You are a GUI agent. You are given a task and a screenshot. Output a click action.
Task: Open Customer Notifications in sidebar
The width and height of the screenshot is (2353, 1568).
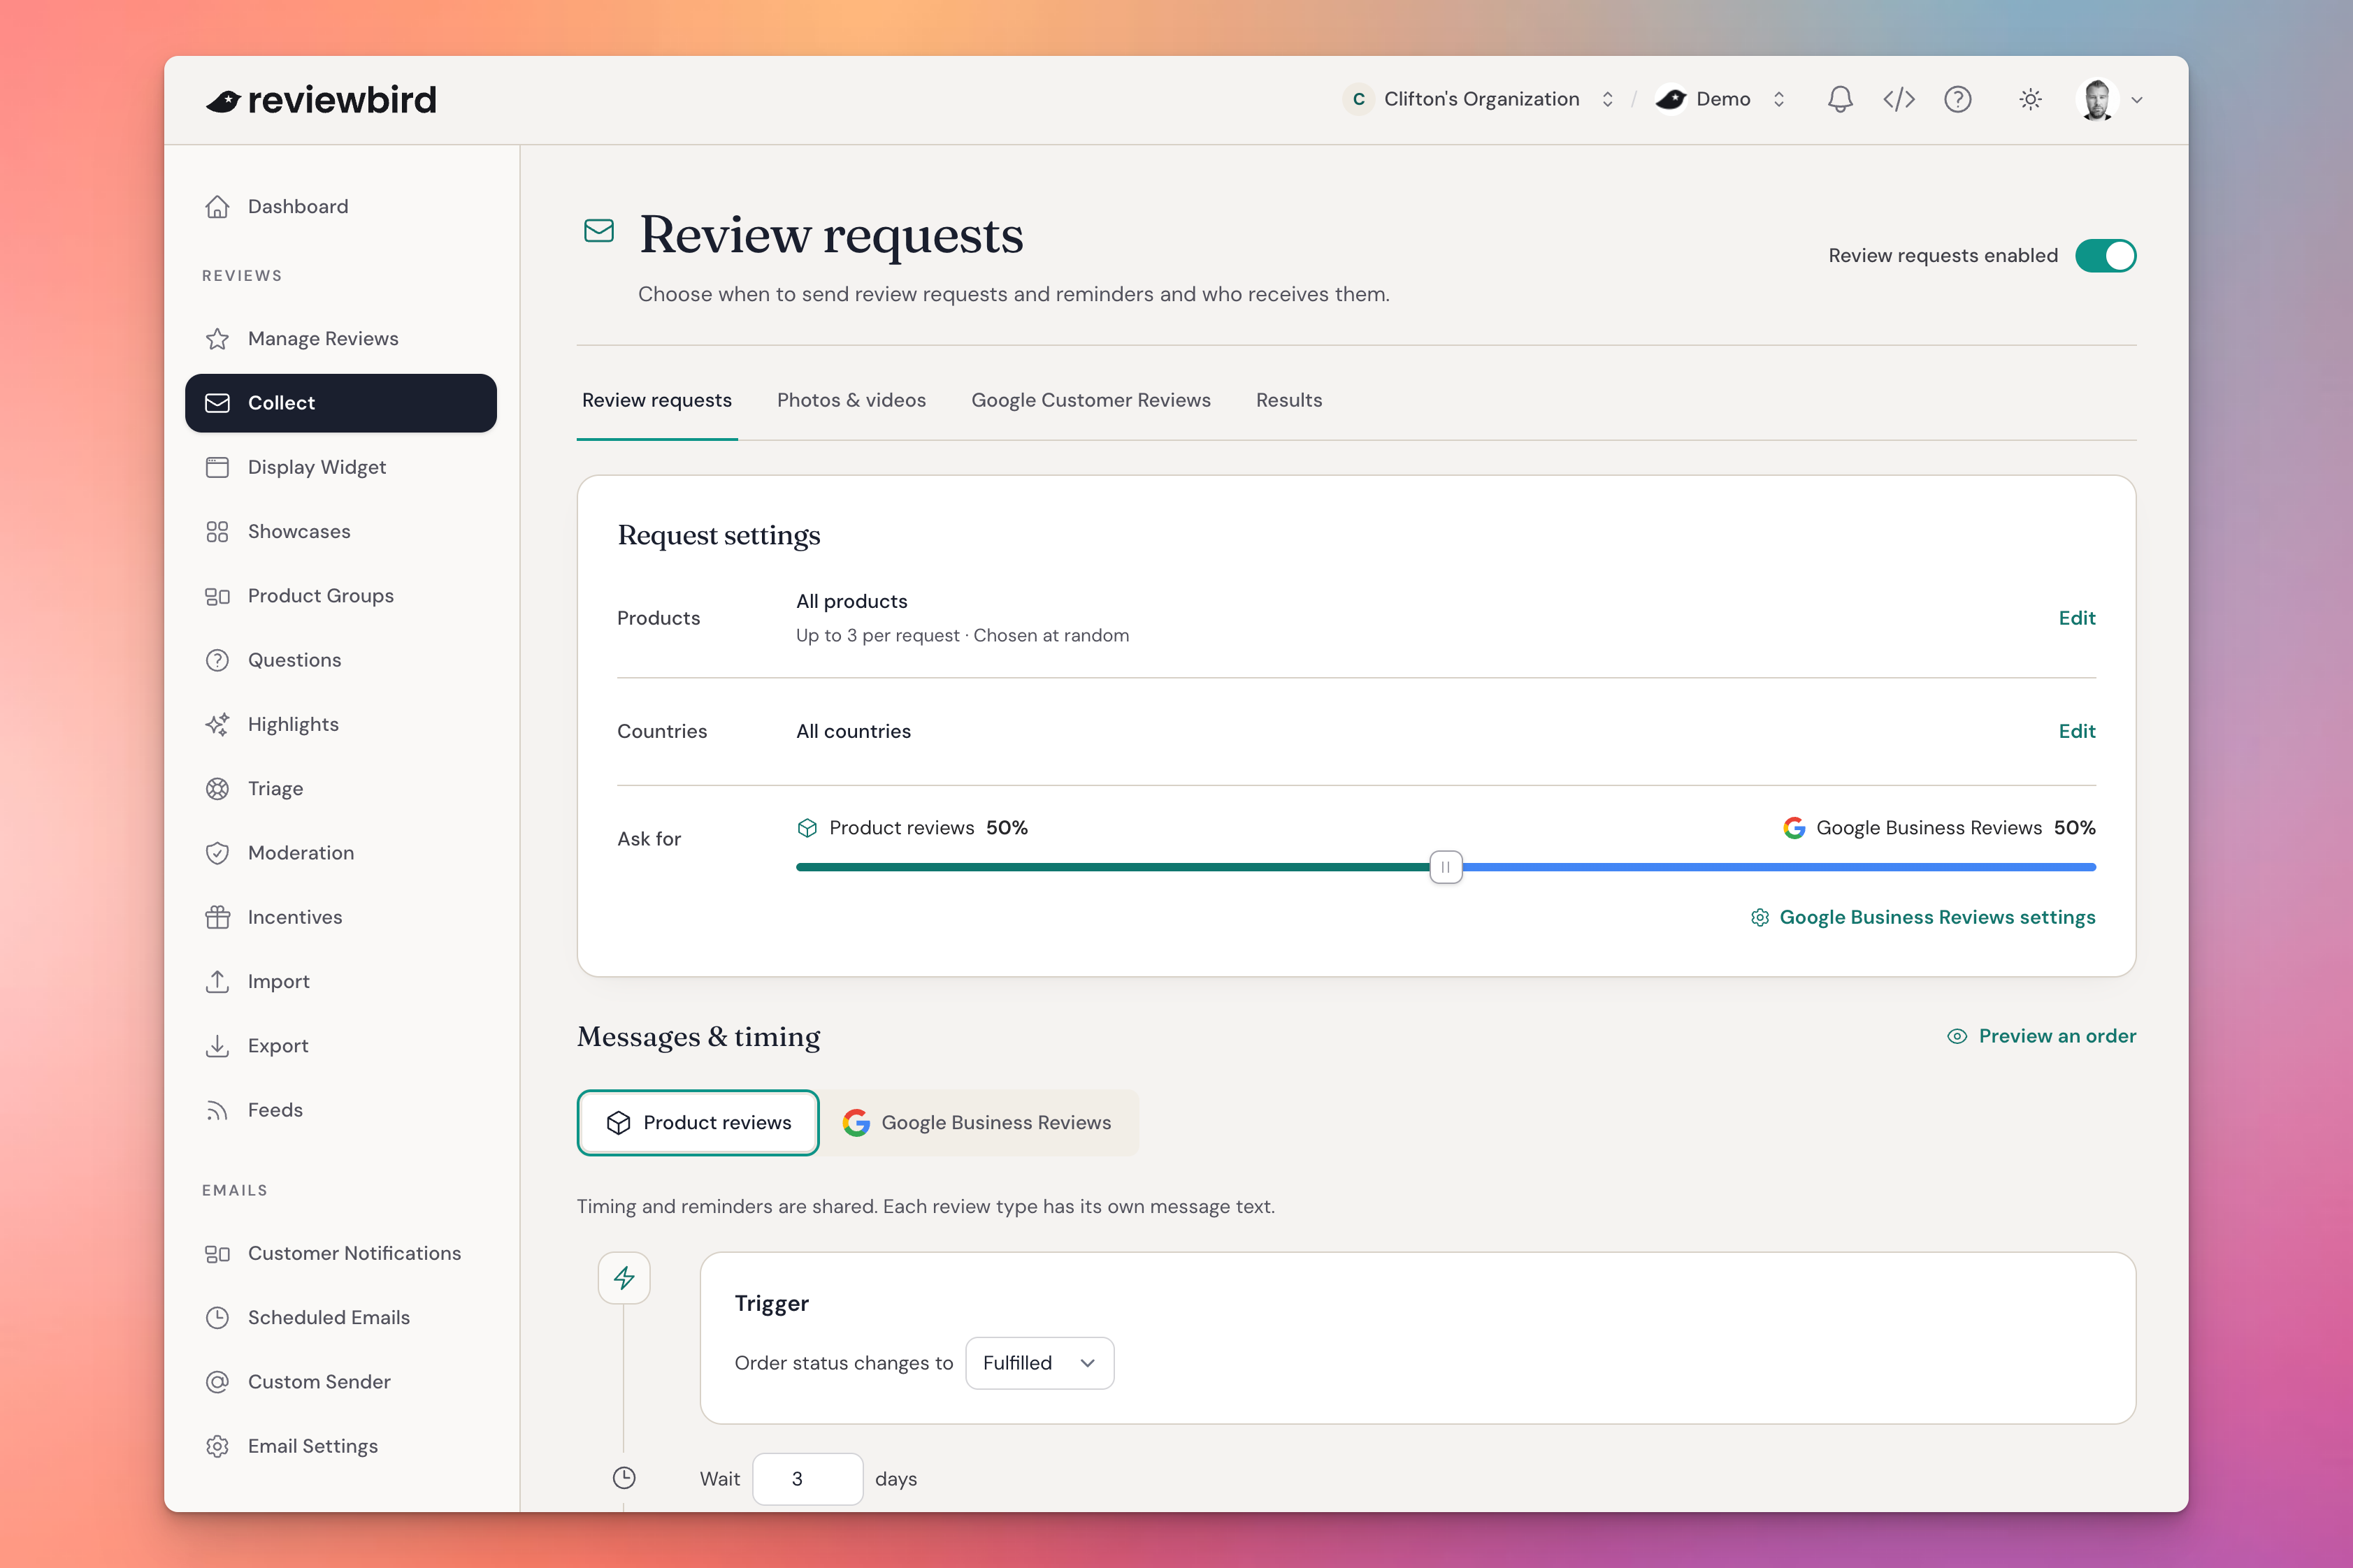coord(340,1253)
